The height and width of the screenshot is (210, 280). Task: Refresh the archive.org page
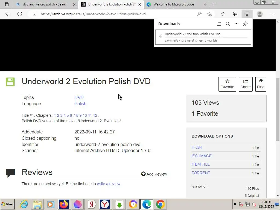pyautogui.click(x=20, y=14)
